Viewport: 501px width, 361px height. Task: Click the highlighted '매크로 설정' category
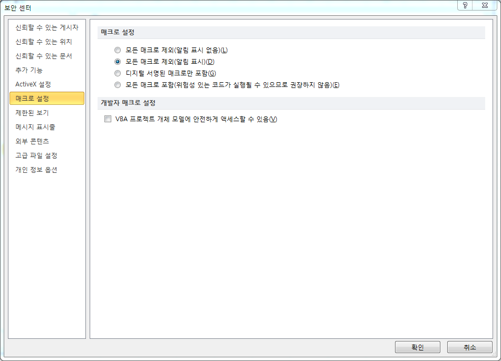point(47,99)
